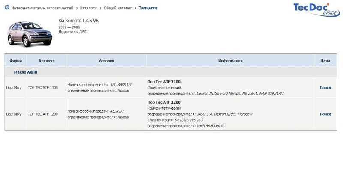
Task: Click the Kia Sorento I 3.5 V6 heading
Action: tap(81, 21)
